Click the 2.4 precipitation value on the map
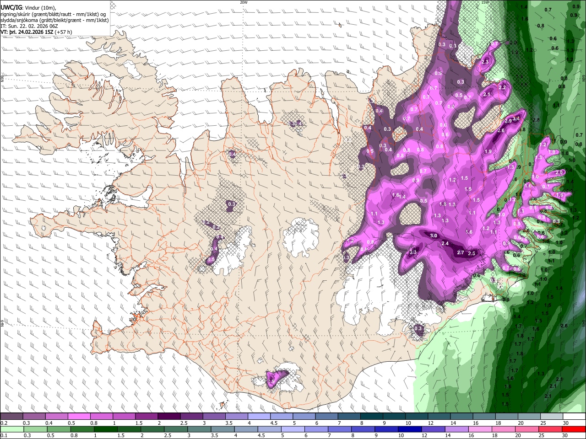Screen dimensions: 586x439 click(445, 244)
